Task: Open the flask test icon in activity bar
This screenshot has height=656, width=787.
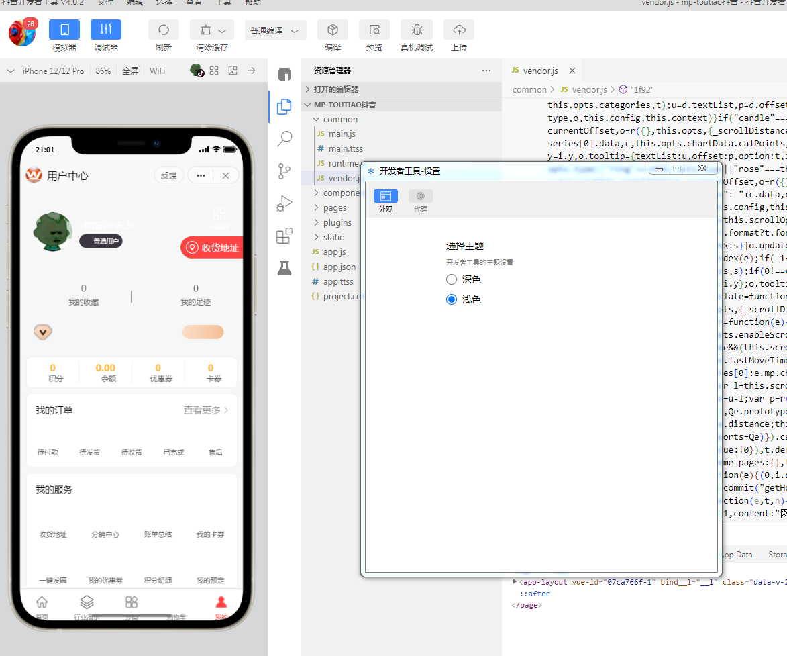Action: pyautogui.click(x=284, y=268)
